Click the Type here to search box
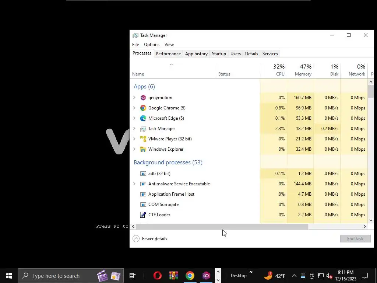Viewport: 377px width, 283px height. click(x=71, y=276)
